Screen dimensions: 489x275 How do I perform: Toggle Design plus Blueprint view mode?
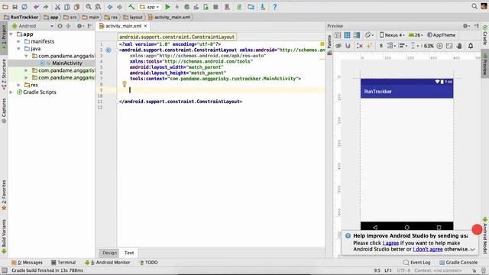click(357, 35)
